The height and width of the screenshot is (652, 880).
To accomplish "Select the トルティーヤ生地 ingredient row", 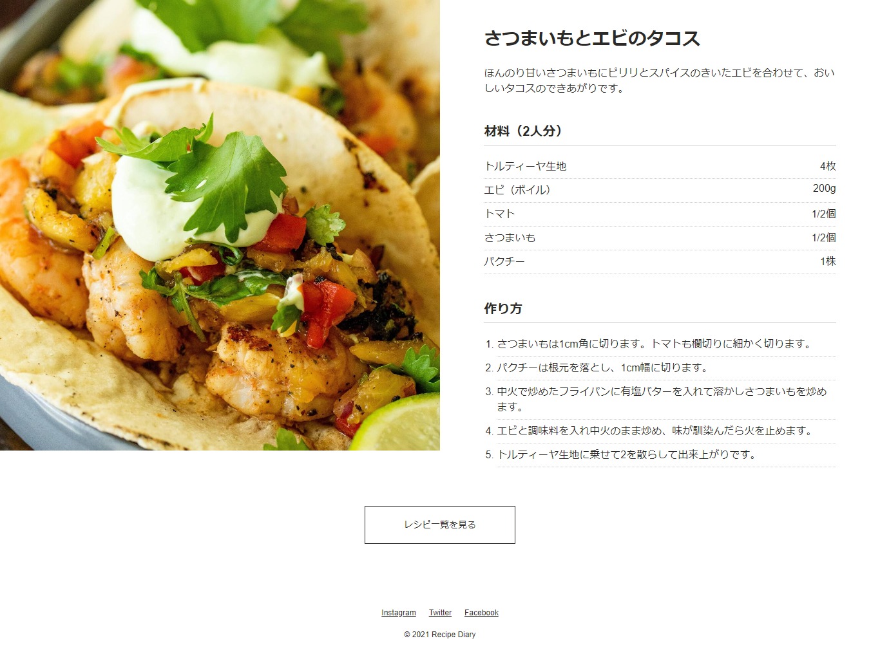I will (660, 166).
